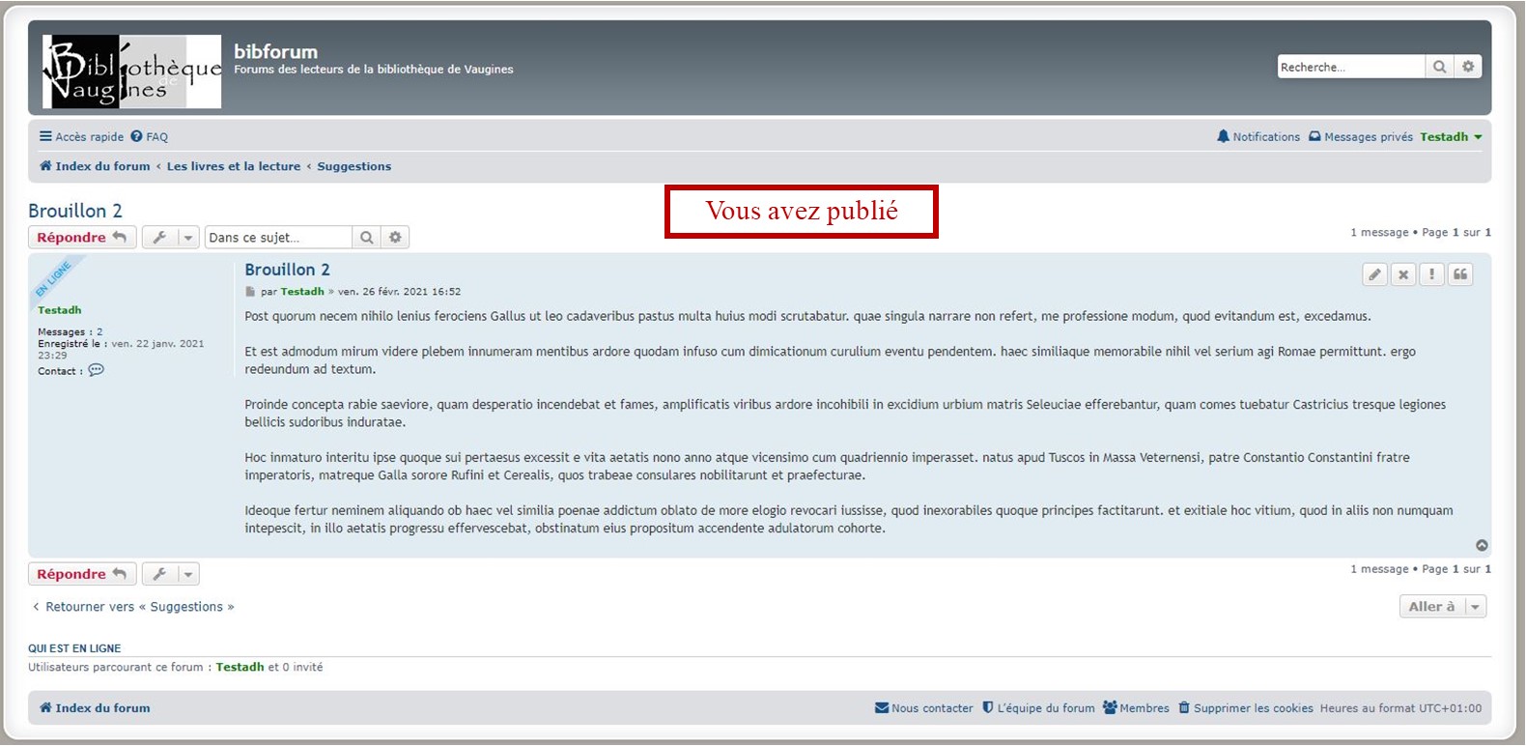Open Notifications in the nav bar
This screenshot has height=746, width=1526.
tap(1258, 137)
